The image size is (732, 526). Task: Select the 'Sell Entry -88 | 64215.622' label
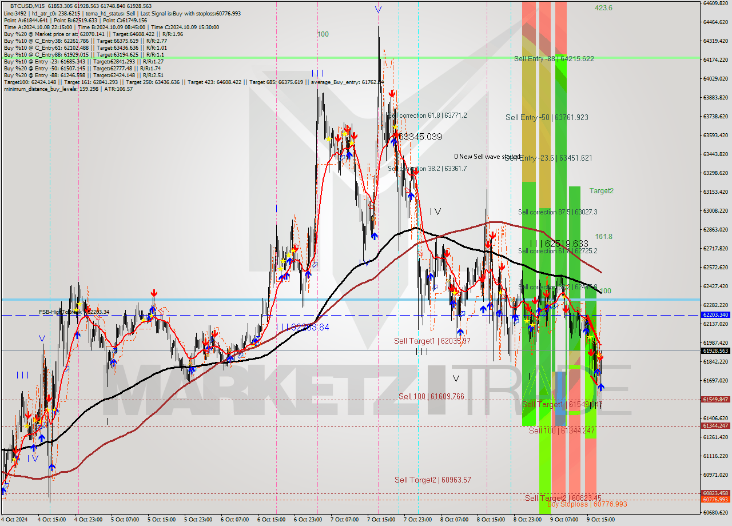coord(554,59)
